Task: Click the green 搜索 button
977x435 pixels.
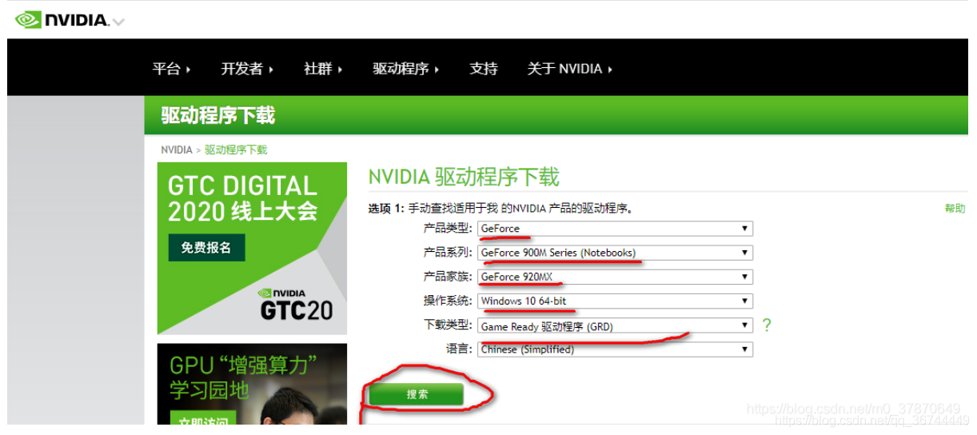Action: pos(417,394)
